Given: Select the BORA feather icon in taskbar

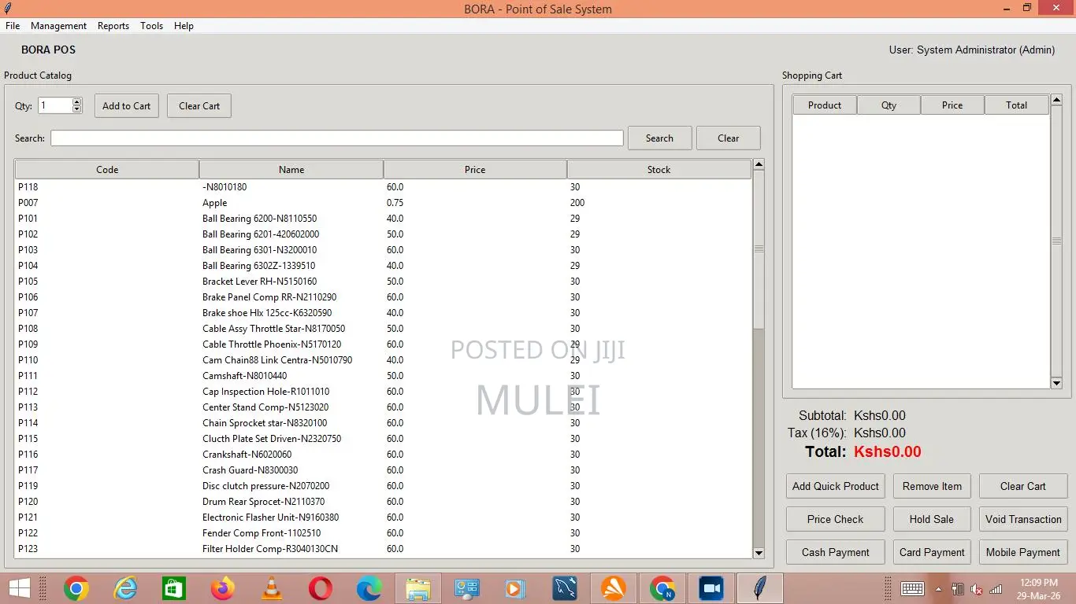Looking at the screenshot, I should [760, 588].
